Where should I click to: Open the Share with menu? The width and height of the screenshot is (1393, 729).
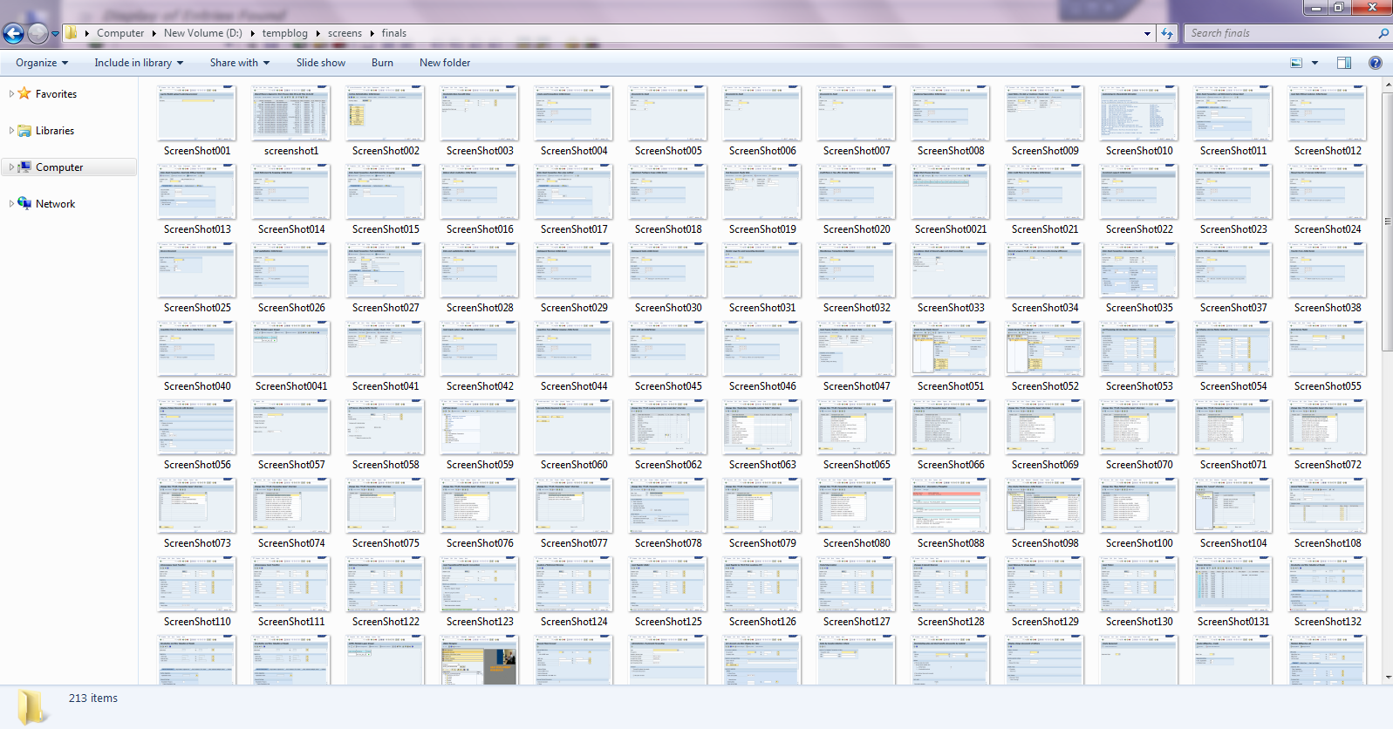pyautogui.click(x=240, y=63)
